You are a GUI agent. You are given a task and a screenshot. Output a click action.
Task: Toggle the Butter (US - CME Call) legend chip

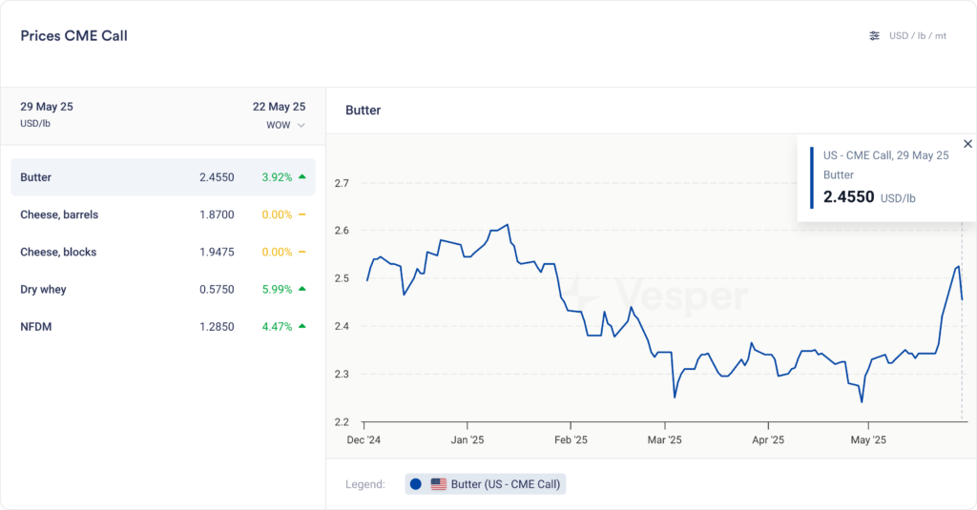click(486, 484)
